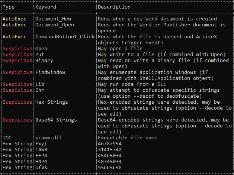
Task: Click the FxyT hex string keyword
Action: point(41,144)
